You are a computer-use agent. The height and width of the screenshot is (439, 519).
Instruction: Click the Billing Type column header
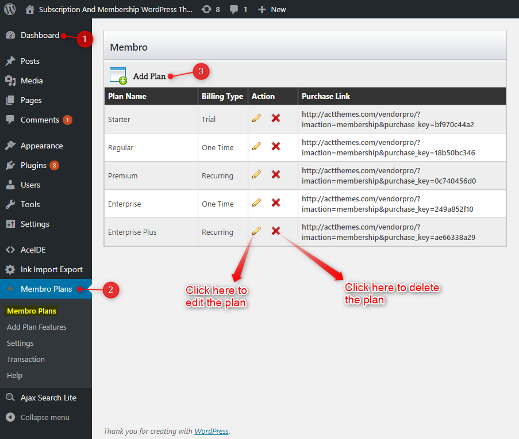click(223, 96)
